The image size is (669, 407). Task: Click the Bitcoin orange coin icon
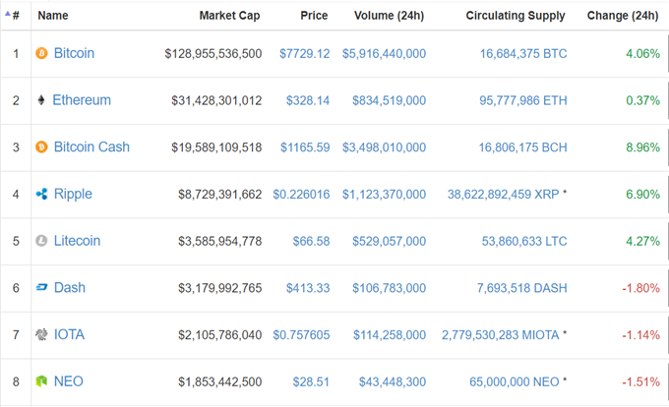tap(41, 53)
